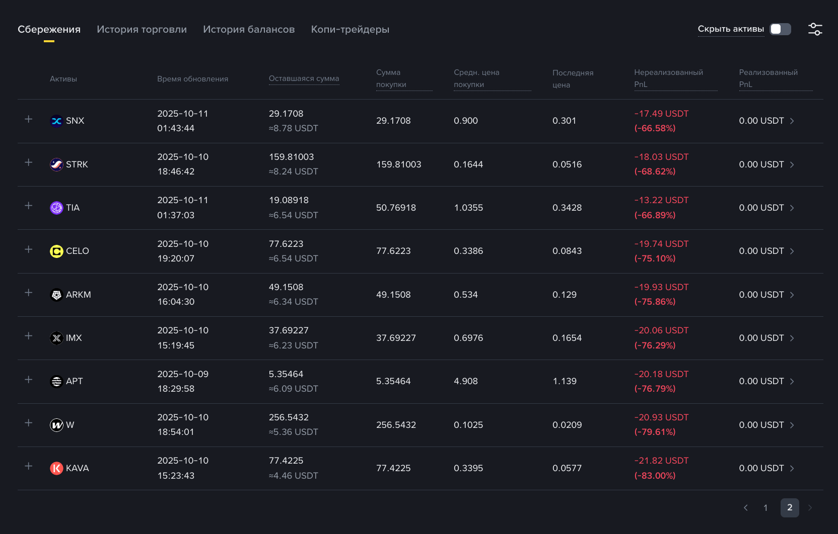Open the filter settings sliders icon

[x=815, y=29]
